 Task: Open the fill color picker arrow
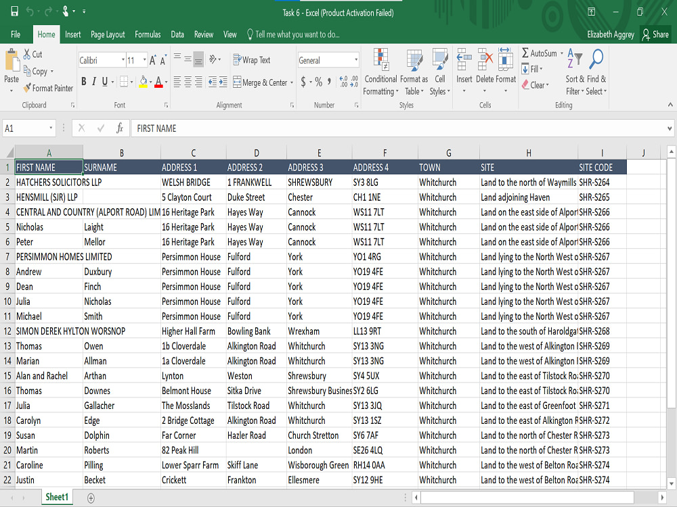coord(150,82)
